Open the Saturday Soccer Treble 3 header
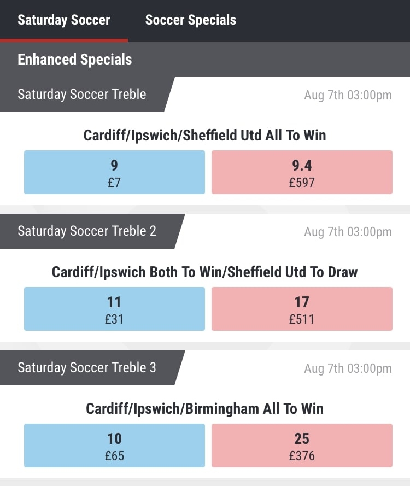 pyautogui.click(x=87, y=368)
